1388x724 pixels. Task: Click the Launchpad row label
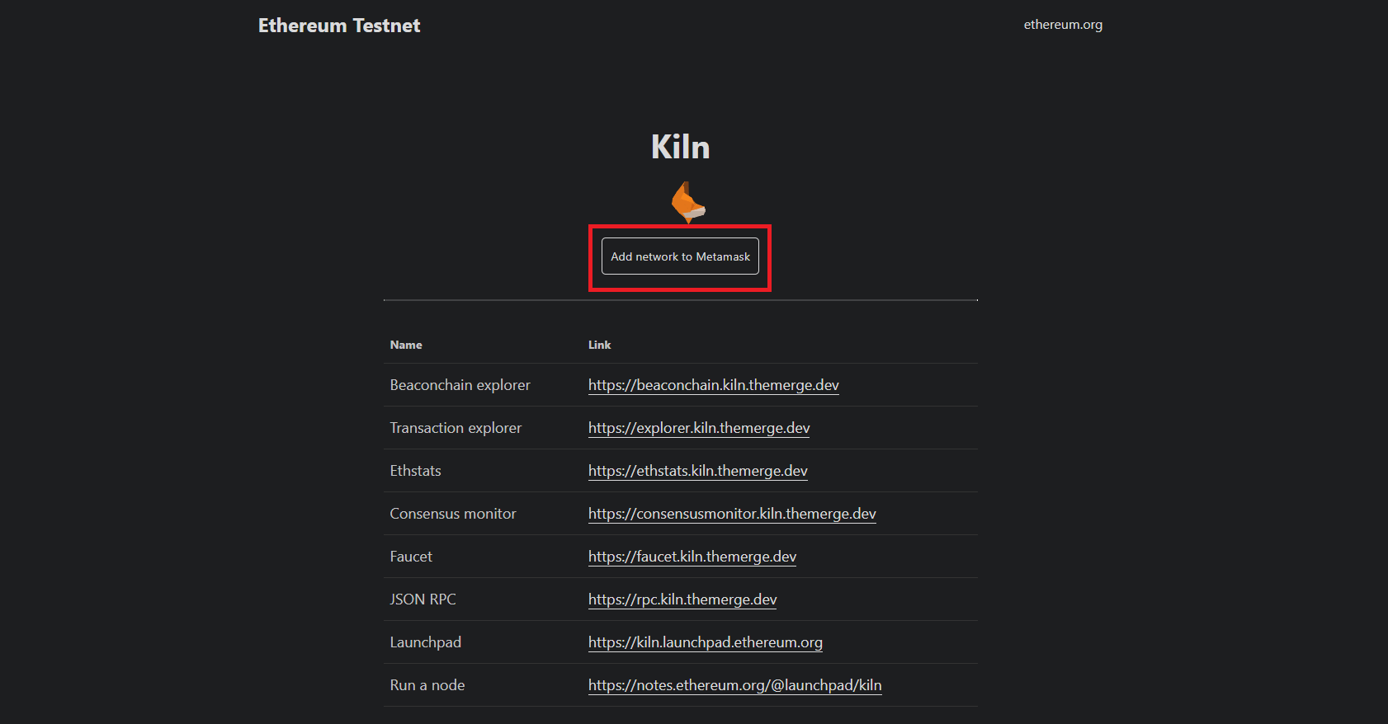pyautogui.click(x=426, y=642)
